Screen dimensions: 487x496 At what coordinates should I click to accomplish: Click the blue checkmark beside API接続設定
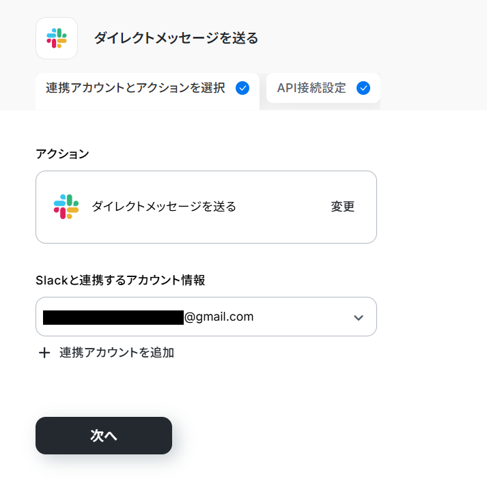(363, 88)
